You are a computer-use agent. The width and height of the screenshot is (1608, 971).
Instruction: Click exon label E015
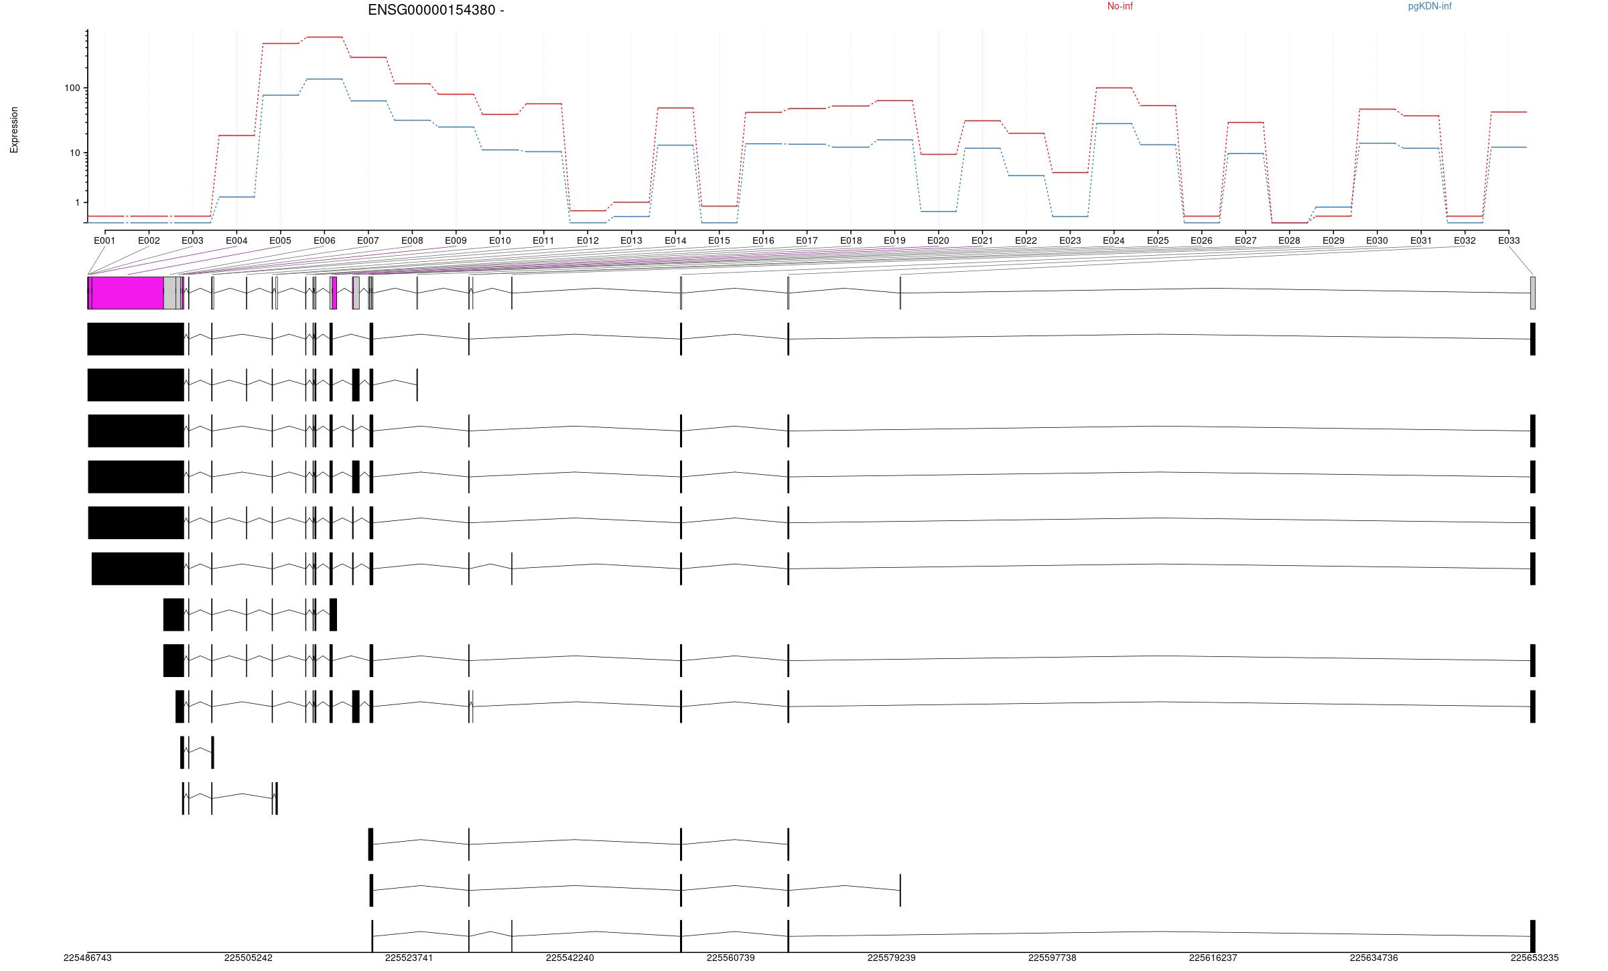[x=719, y=240]
